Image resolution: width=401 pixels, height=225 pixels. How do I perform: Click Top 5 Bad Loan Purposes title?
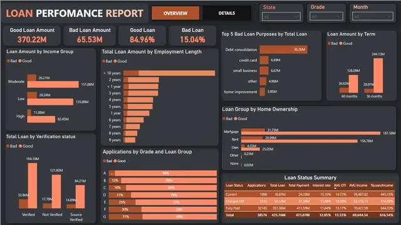click(264, 34)
